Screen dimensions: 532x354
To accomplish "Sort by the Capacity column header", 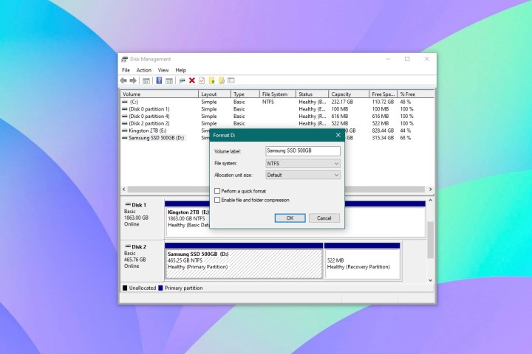I will pyautogui.click(x=349, y=94).
